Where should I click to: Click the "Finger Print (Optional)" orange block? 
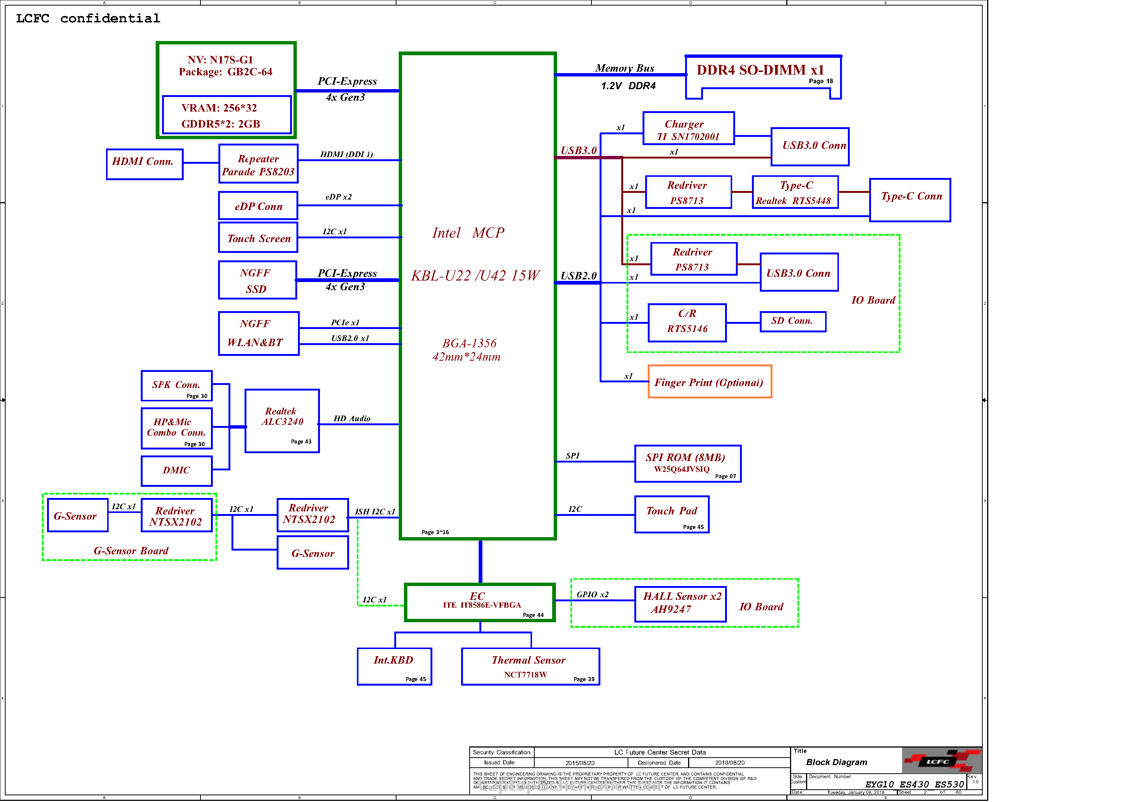click(x=709, y=381)
